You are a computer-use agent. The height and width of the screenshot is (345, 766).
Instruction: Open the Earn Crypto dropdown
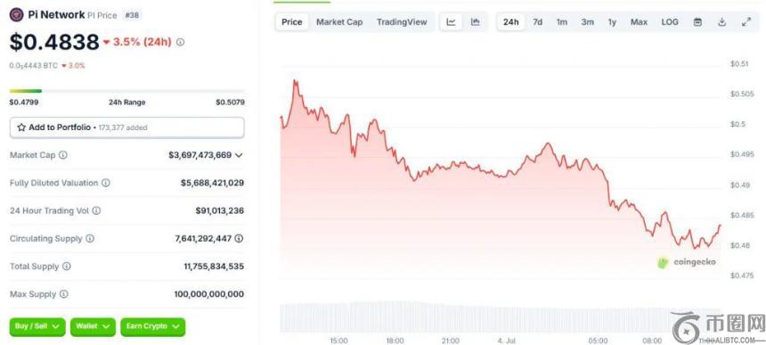click(153, 326)
